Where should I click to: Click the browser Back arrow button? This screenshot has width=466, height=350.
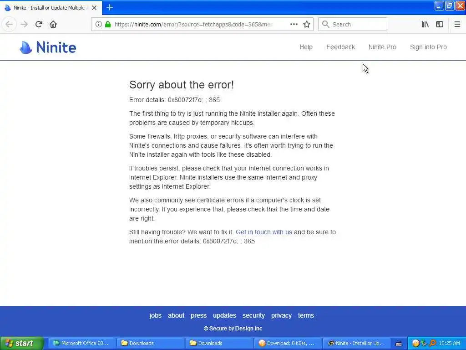pos(9,24)
